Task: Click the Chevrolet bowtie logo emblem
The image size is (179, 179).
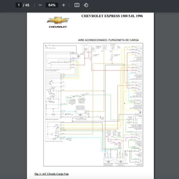Action: (x=58, y=20)
